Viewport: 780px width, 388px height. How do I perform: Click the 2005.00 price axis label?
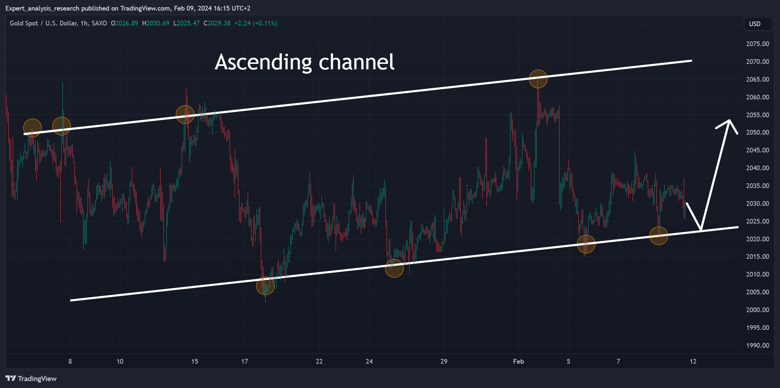point(757,292)
